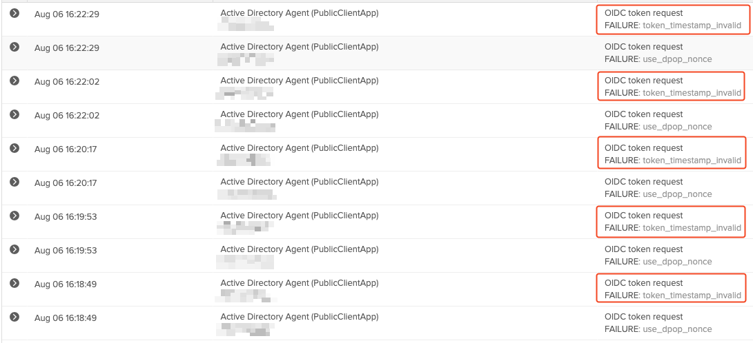Image resolution: width=753 pixels, height=343 pixels.
Task: Click OIDC token request in the bottom row
Action: click(x=643, y=317)
